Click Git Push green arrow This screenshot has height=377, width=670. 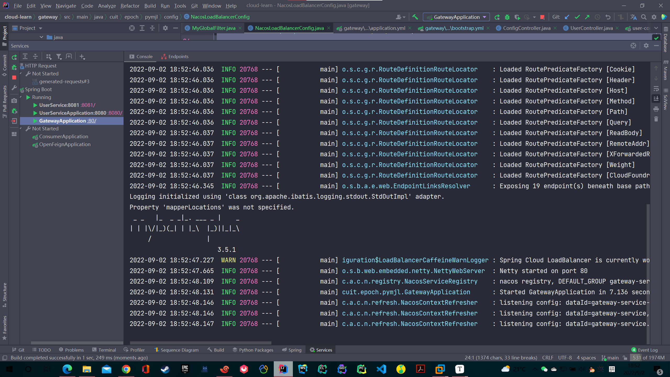click(587, 17)
